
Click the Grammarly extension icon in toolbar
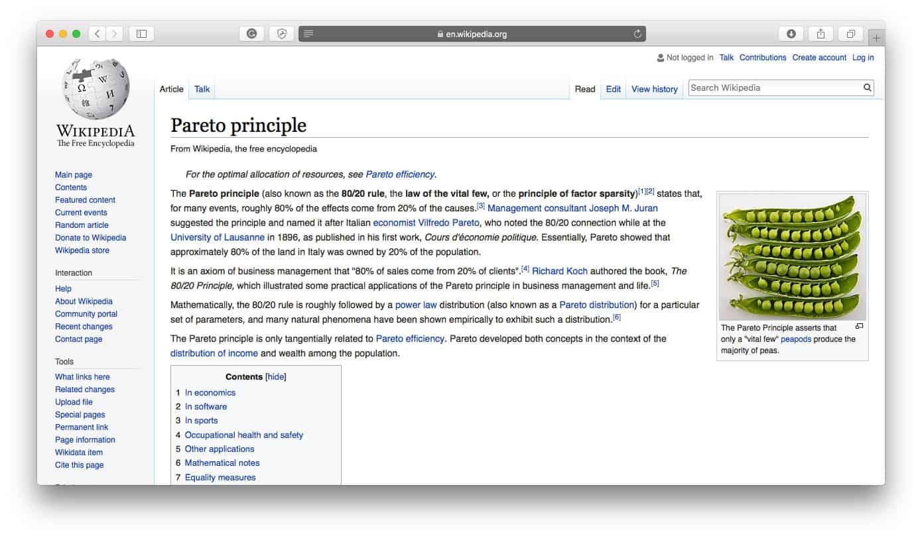(252, 34)
